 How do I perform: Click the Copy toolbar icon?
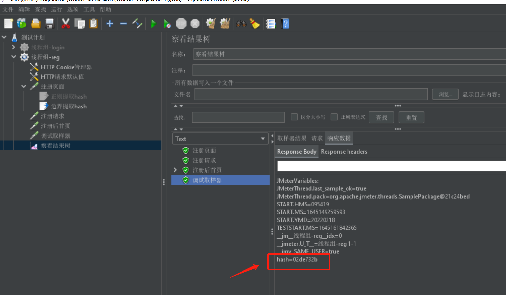coord(79,24)
